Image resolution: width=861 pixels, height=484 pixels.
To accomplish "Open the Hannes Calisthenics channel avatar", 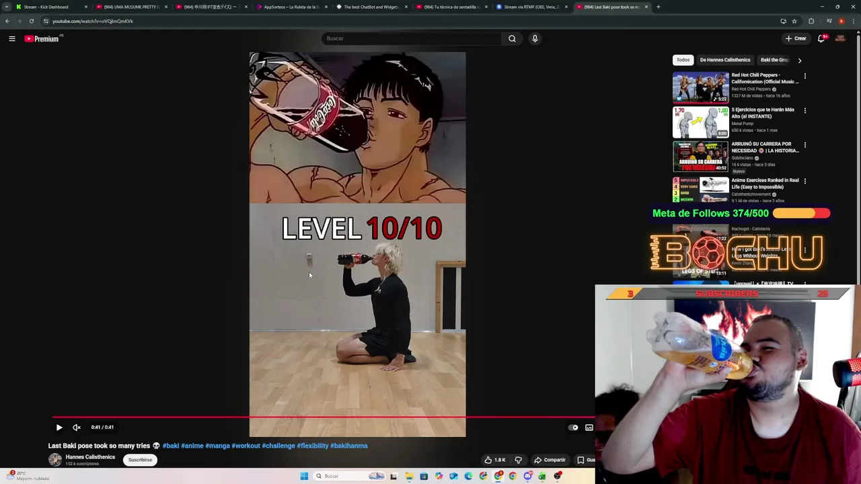I will tap(55, 460).
